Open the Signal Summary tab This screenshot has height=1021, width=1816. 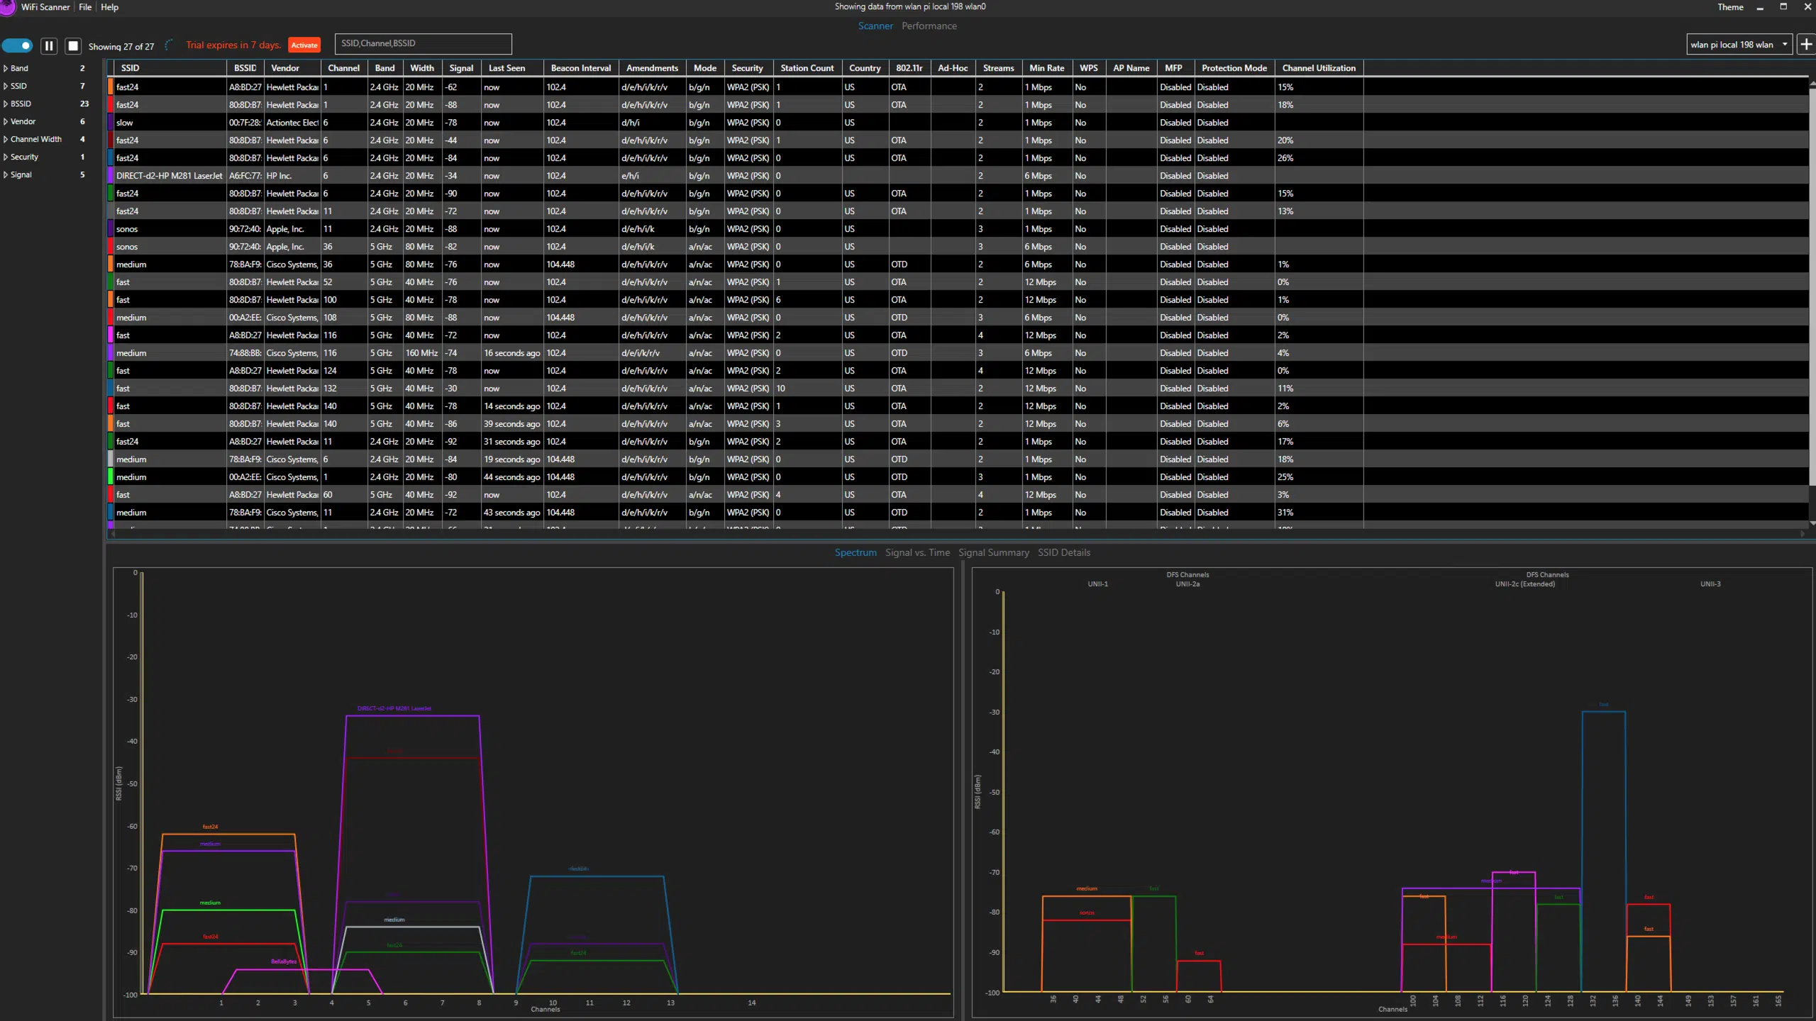tap(993, 552)
